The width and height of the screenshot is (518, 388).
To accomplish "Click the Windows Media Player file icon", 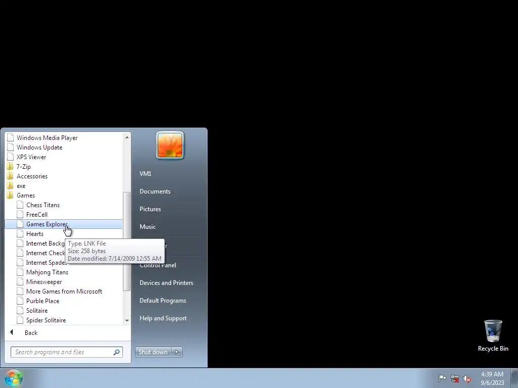I will point(11,138).
